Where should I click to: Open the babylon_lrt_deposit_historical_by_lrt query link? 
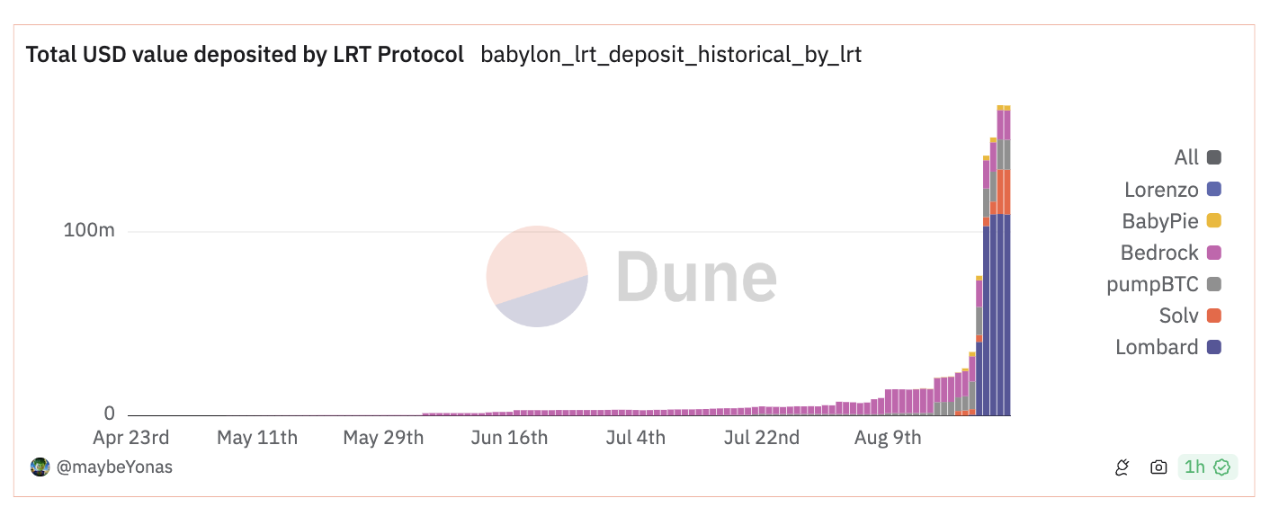[x=671, y=55]
